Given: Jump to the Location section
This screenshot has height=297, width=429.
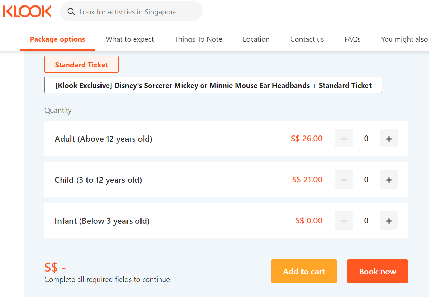Looking at the screenshot, I should point(256,39).
